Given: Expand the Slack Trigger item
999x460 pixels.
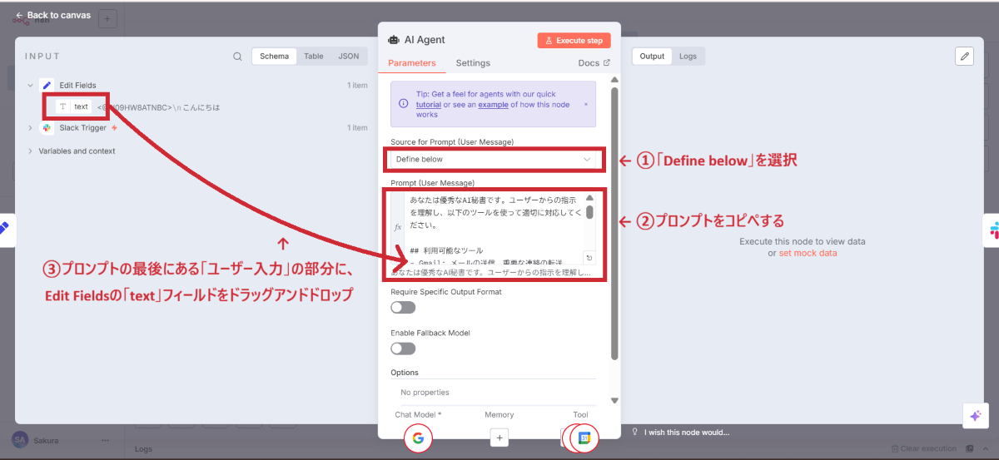Looking at the screenshot, I should coord(31,128).
